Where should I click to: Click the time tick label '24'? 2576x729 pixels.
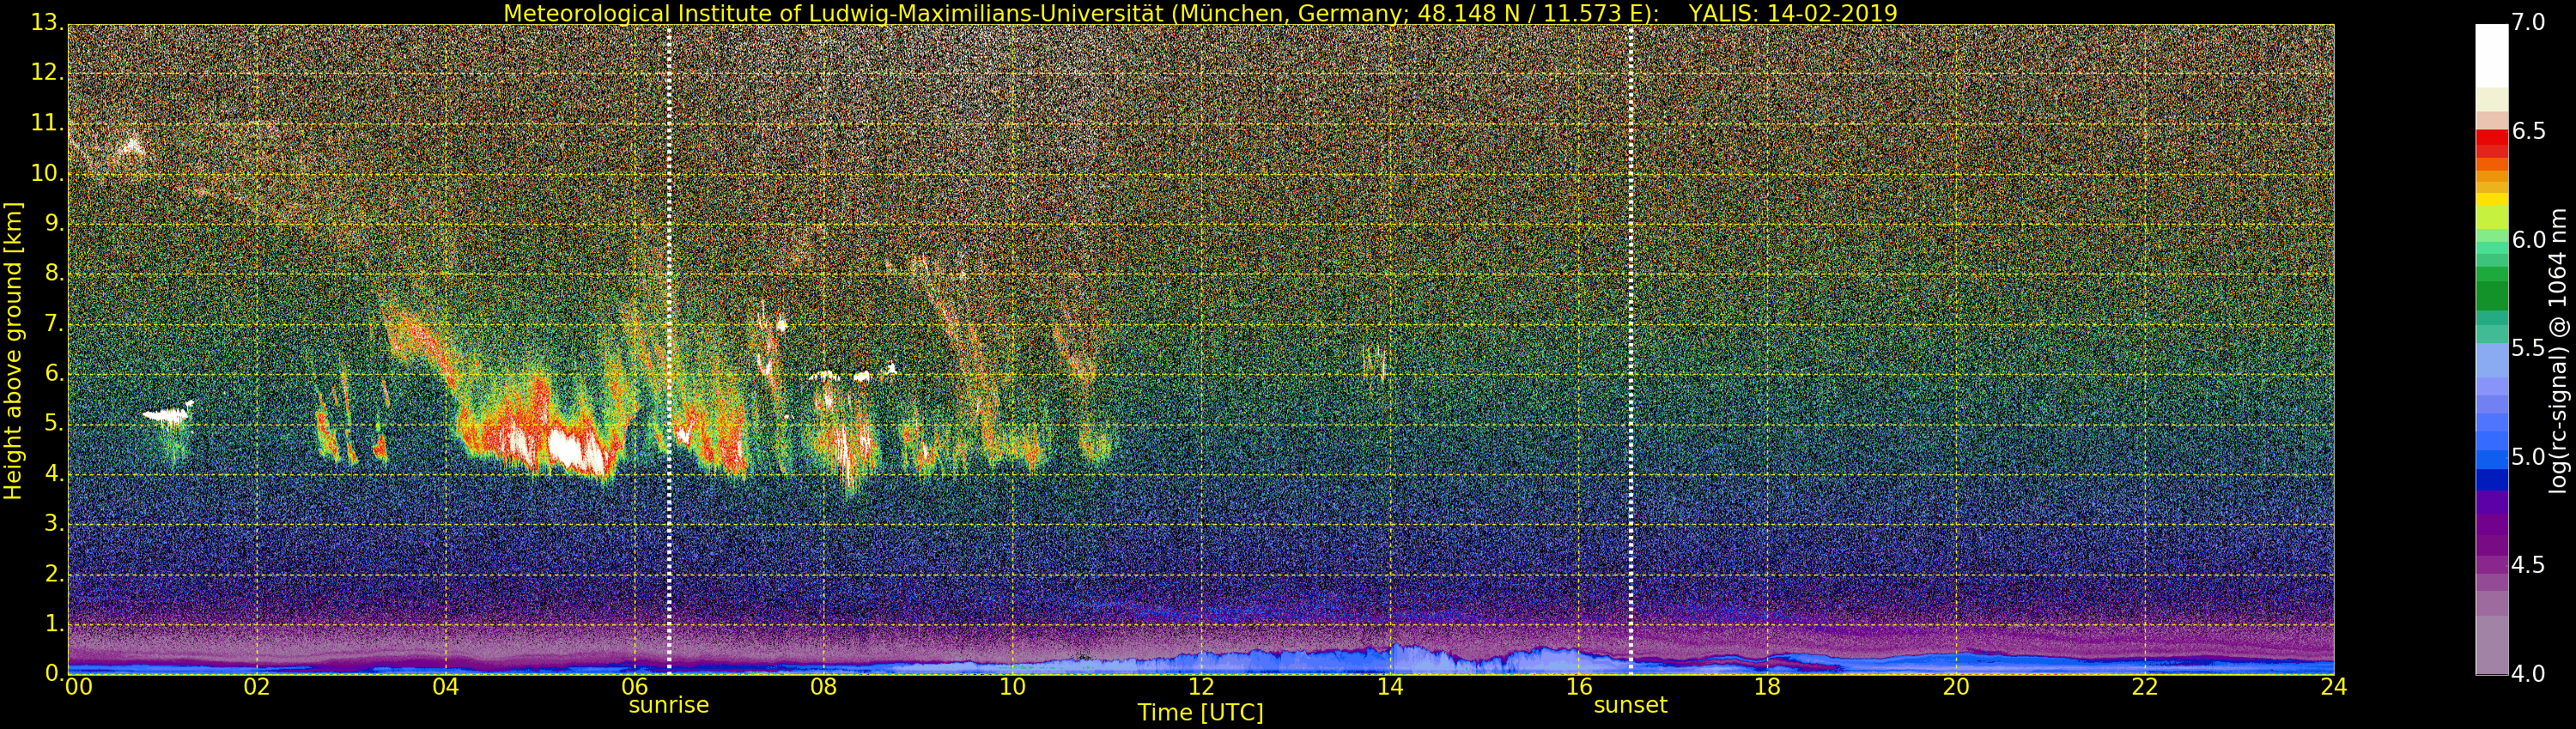(x=2334, y=687)
